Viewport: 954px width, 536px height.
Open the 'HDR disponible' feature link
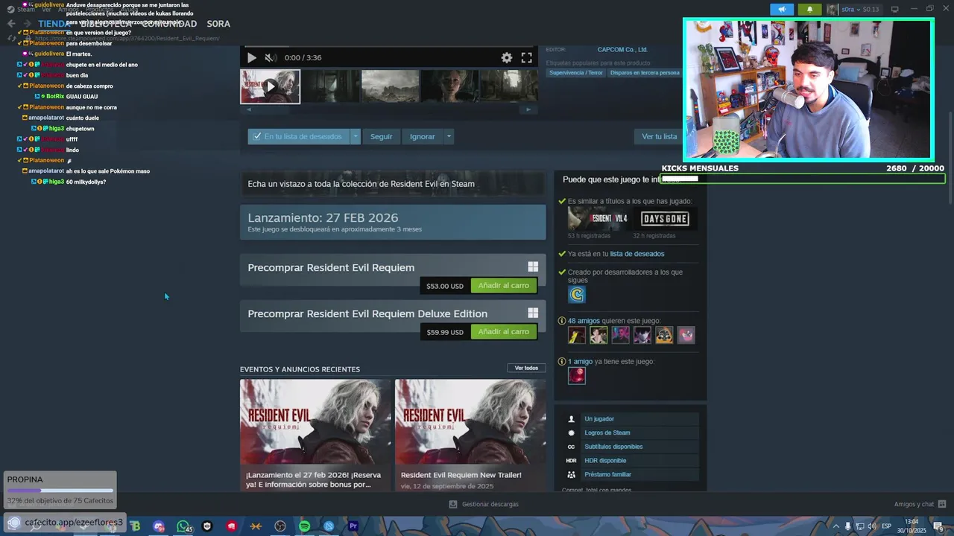(605, 461)
